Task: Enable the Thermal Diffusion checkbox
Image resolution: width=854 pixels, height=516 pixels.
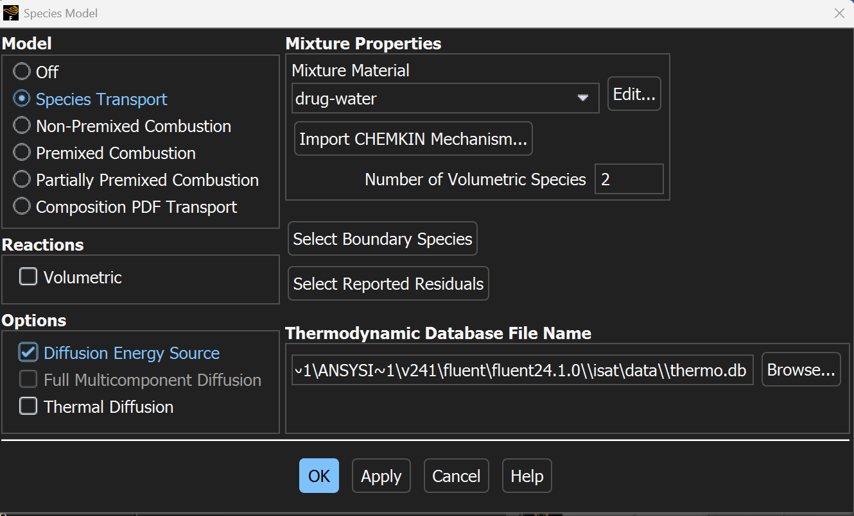Action: click(28, 406)
